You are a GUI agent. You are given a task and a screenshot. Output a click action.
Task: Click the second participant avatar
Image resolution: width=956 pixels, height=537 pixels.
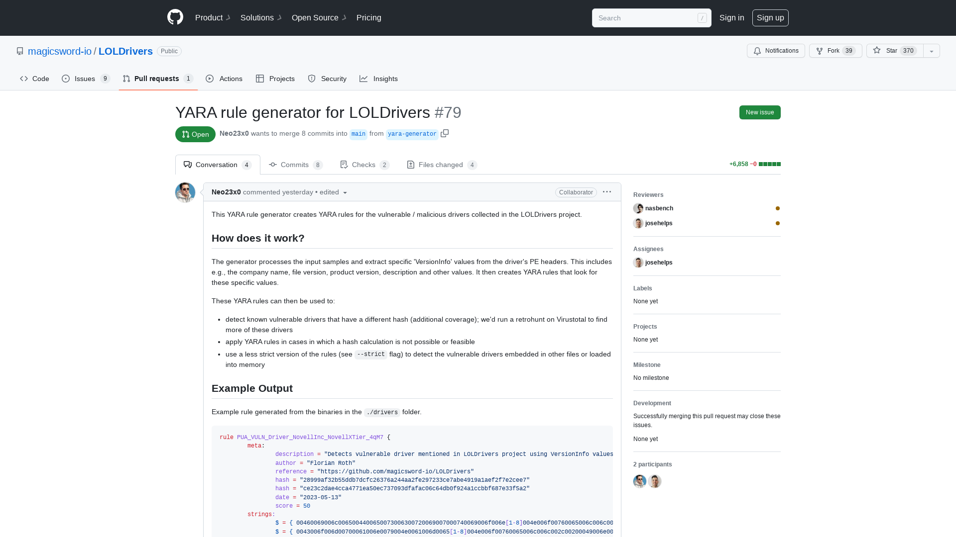655,481
